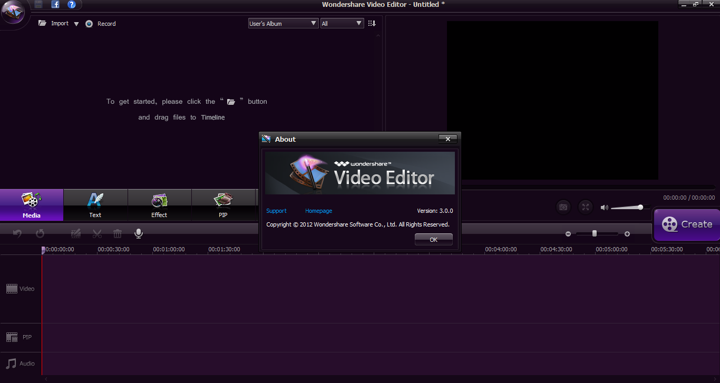Screen dimensions: 720x383
Task: Click the undo arrow icon
Action: click(17, 233)
